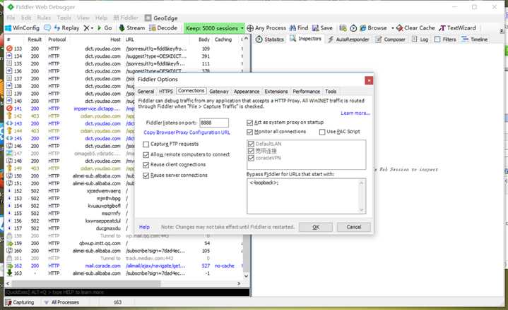
Task: Toggle coracleVPN connection checkbox
Action: [251, 158]
